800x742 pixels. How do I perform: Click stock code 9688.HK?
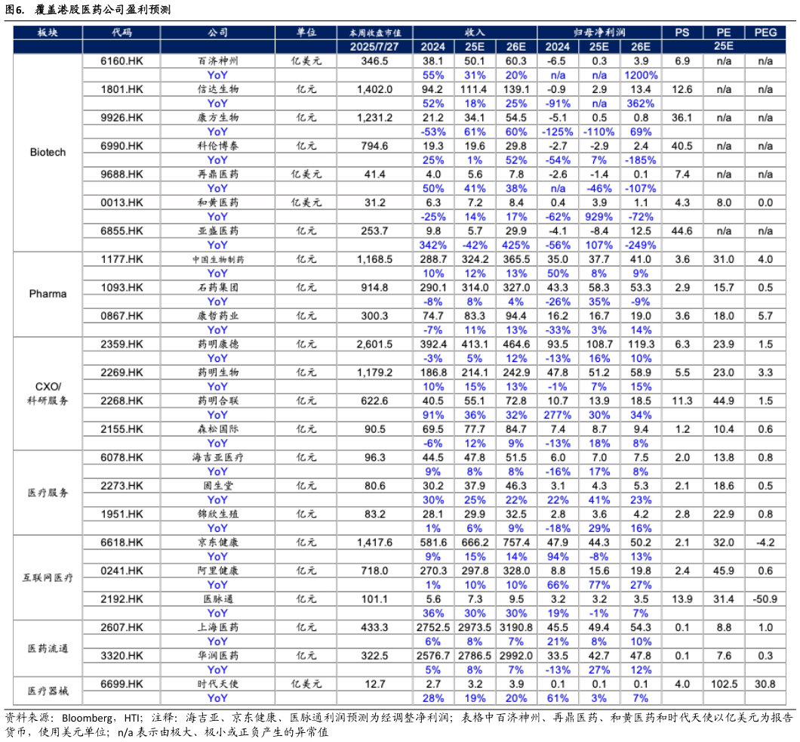click(122, 175)
